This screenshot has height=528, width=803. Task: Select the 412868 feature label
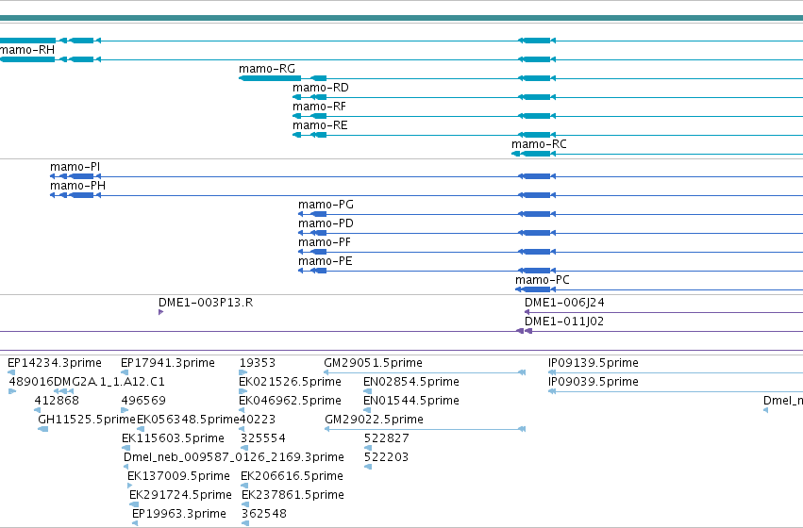[57, 401]
